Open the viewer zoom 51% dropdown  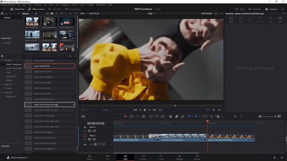click(83, 14)
